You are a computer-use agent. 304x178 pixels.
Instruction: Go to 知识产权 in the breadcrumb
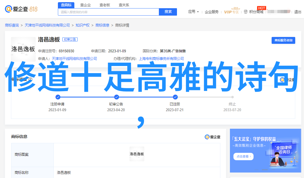(83, 25)
